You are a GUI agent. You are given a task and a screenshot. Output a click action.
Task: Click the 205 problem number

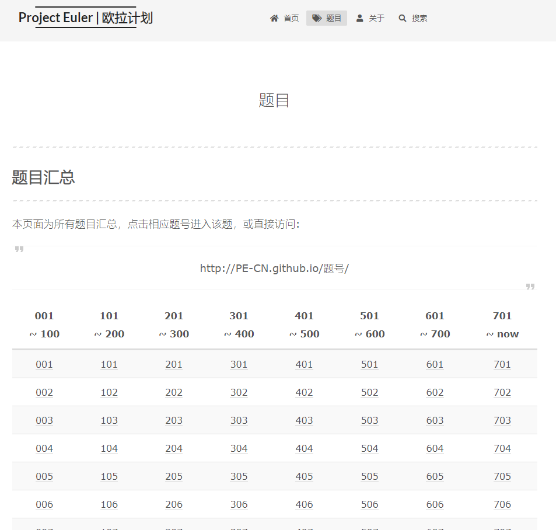pos(174,476)
